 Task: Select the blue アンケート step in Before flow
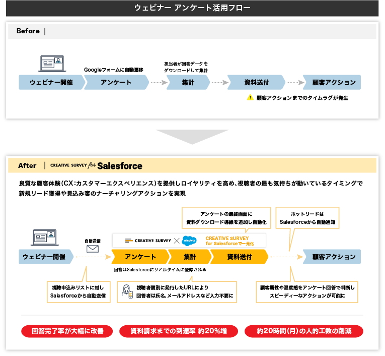point(116,82)
